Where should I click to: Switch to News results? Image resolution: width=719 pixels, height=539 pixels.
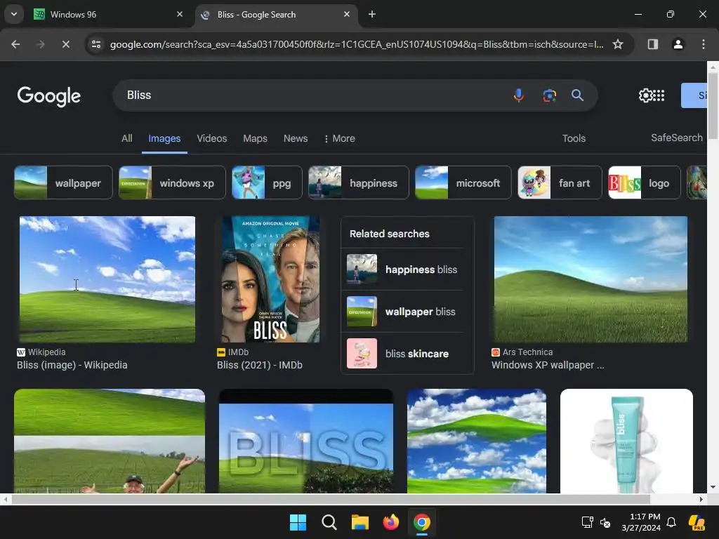coord(296,138)
